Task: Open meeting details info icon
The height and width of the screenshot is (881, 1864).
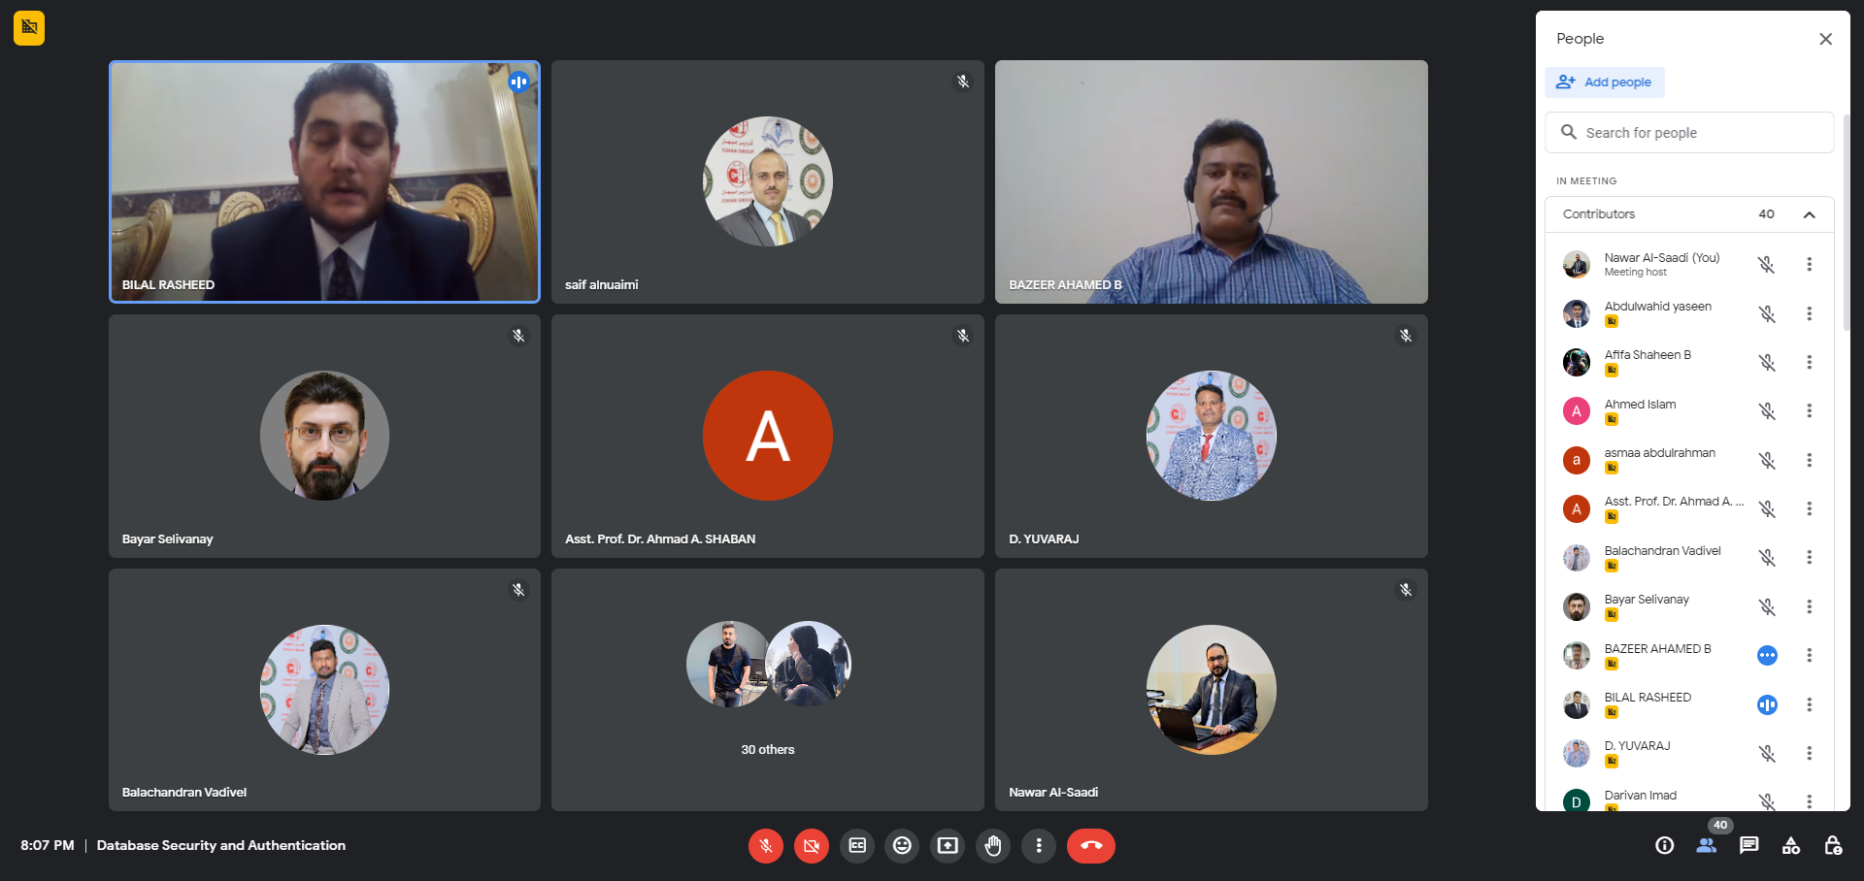Action: (1664, 845)
